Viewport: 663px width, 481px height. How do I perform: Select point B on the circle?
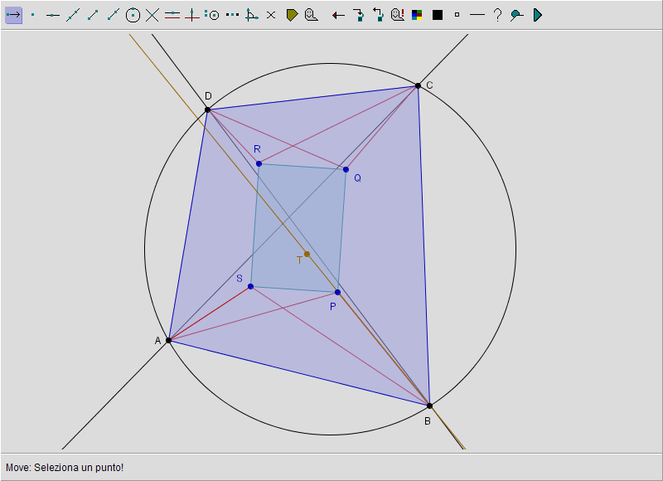coord(429,406)
